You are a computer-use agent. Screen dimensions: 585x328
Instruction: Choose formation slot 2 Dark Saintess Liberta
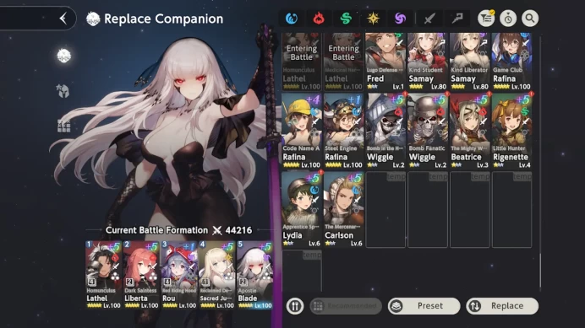(141, 275)
